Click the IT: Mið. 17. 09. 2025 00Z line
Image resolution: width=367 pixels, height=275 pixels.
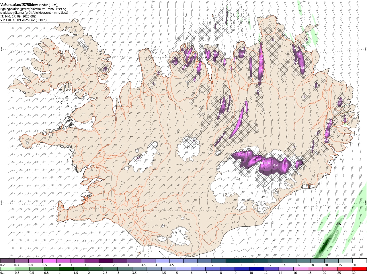[x=18, y=16]
